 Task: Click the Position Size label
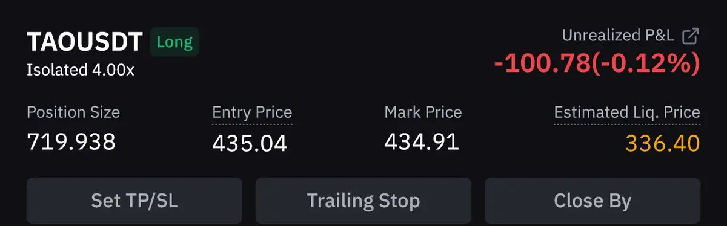(x=73, y=112)
